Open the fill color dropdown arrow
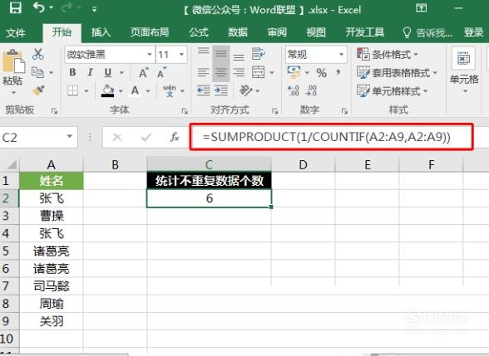 [x=121, y=91]
